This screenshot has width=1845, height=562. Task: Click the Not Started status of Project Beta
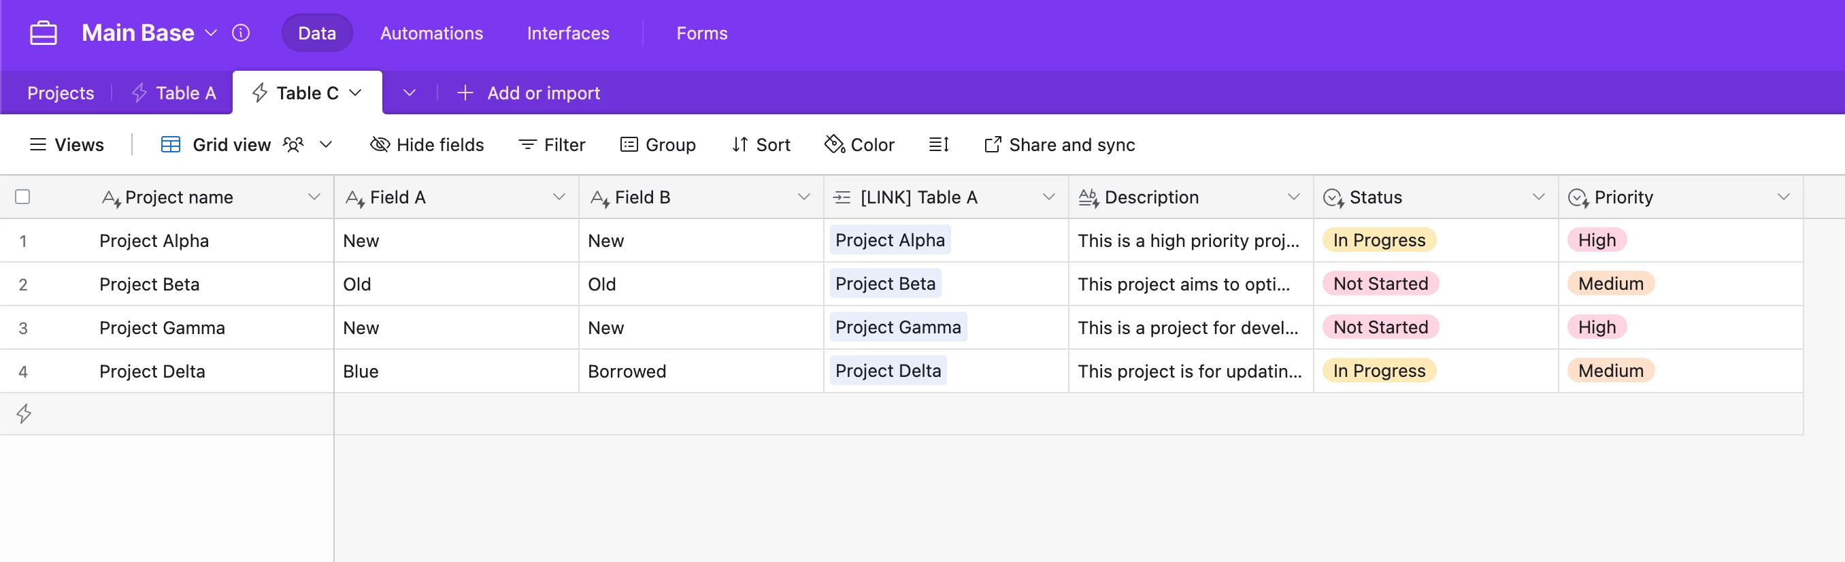pyautogui.click(x=1380, y=284)
